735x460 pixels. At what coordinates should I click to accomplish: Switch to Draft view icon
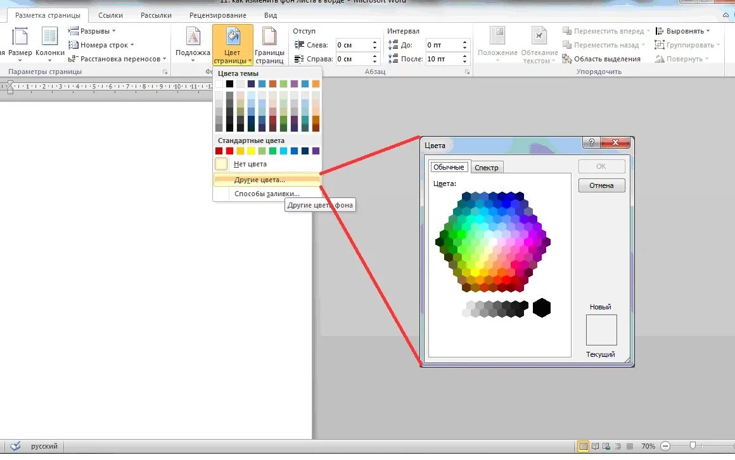630,447
